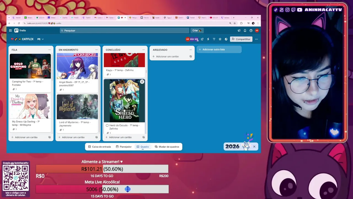Open FILA list actions menu

(x=50, y=50)
